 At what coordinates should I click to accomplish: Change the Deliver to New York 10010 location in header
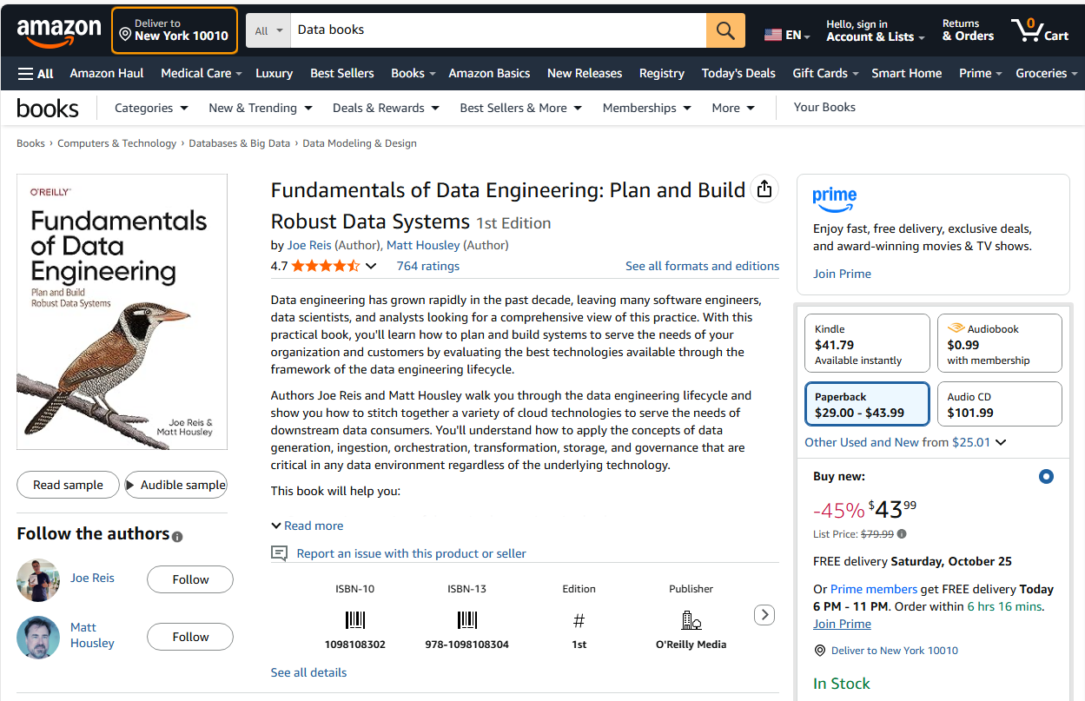pos(175,30)
